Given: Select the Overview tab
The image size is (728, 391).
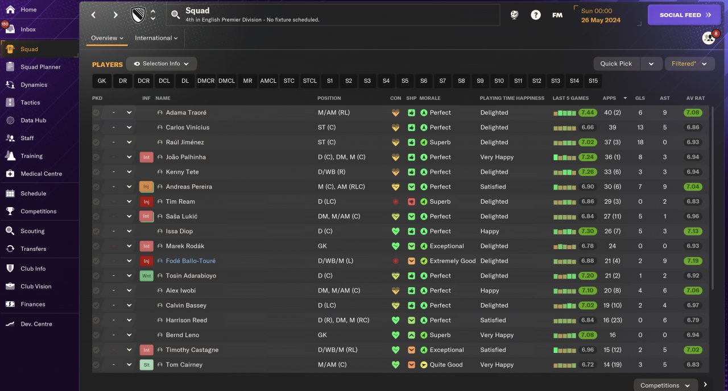Looking at the screenshot, I should (x=107, y=38).
